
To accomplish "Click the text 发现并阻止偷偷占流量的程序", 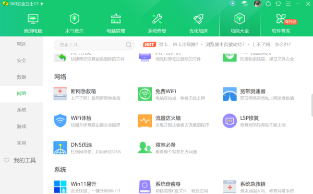I will 182,125.
